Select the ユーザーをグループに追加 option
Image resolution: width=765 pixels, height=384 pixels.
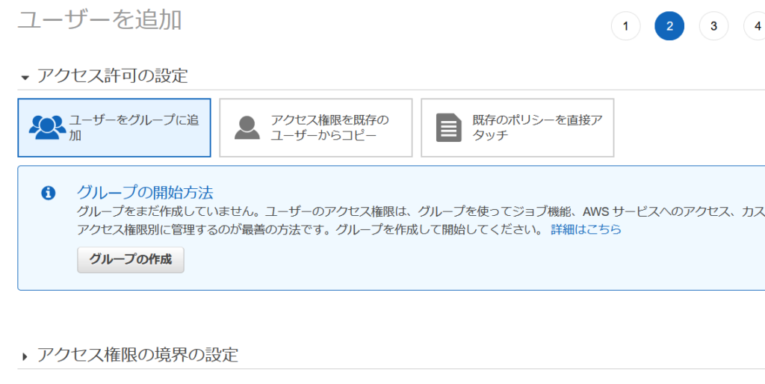click(x=114, y=128)
